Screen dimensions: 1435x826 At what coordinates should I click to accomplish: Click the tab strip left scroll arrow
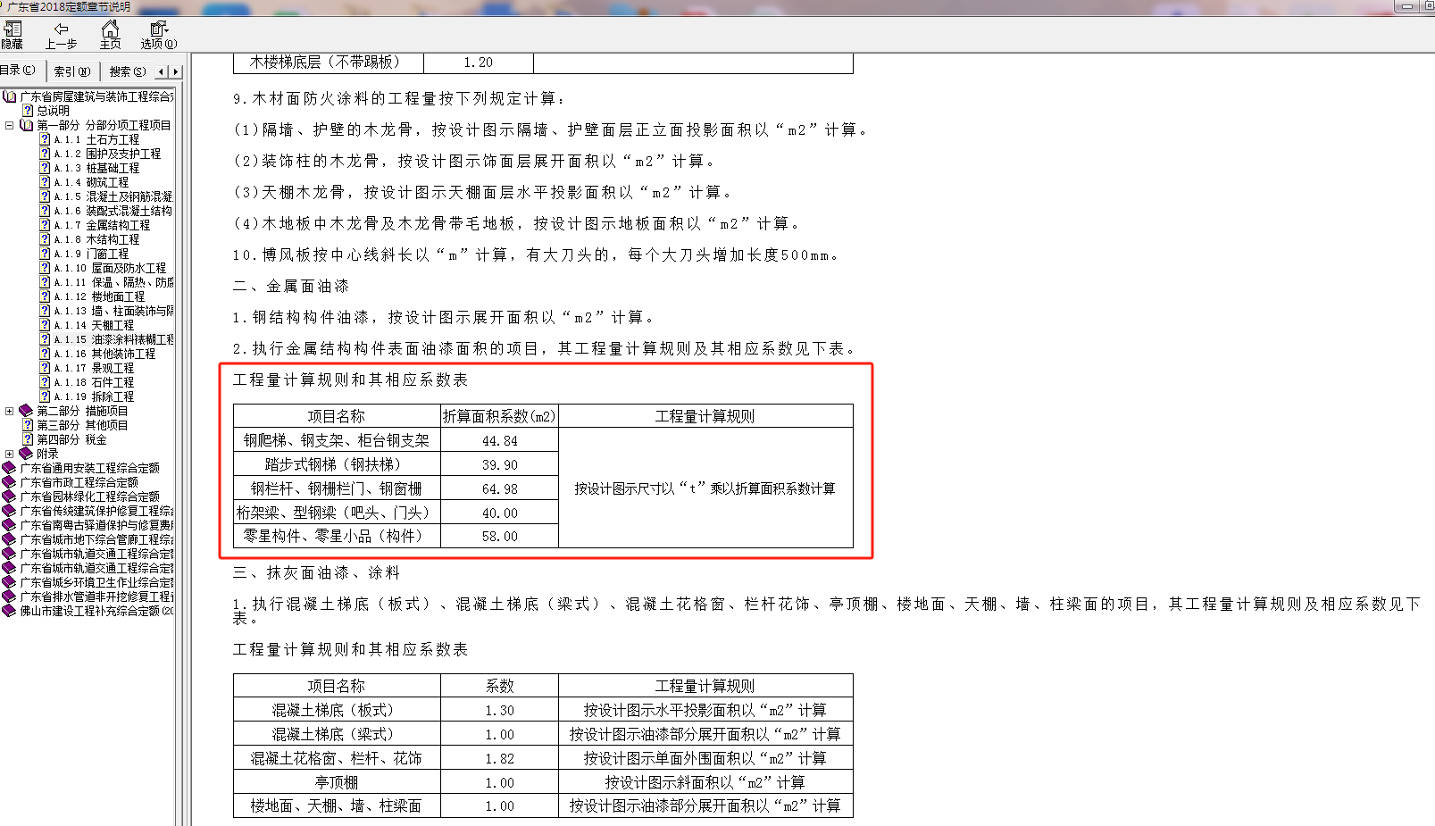162,71
